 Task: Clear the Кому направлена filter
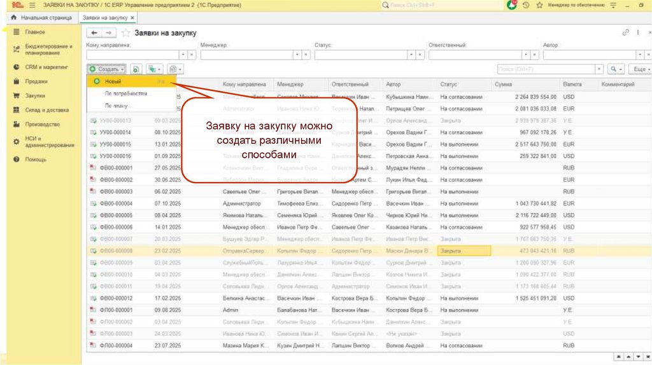tap(192, 55)
